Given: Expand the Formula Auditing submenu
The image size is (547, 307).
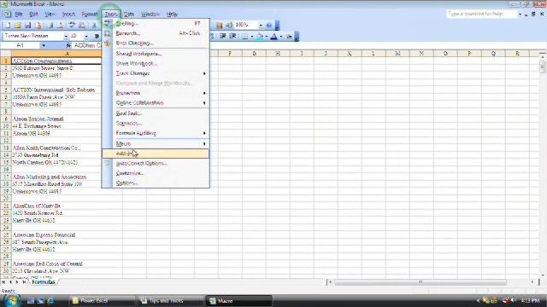Looking at the screenshot, I should pos(156,133).
